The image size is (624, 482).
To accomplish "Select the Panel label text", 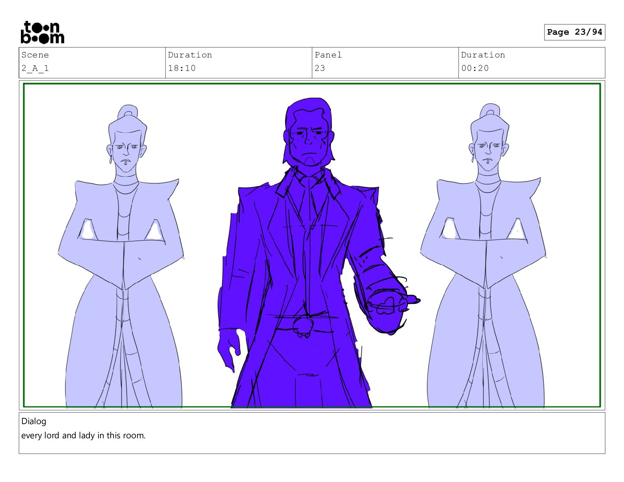I will (x=328, y=55).
